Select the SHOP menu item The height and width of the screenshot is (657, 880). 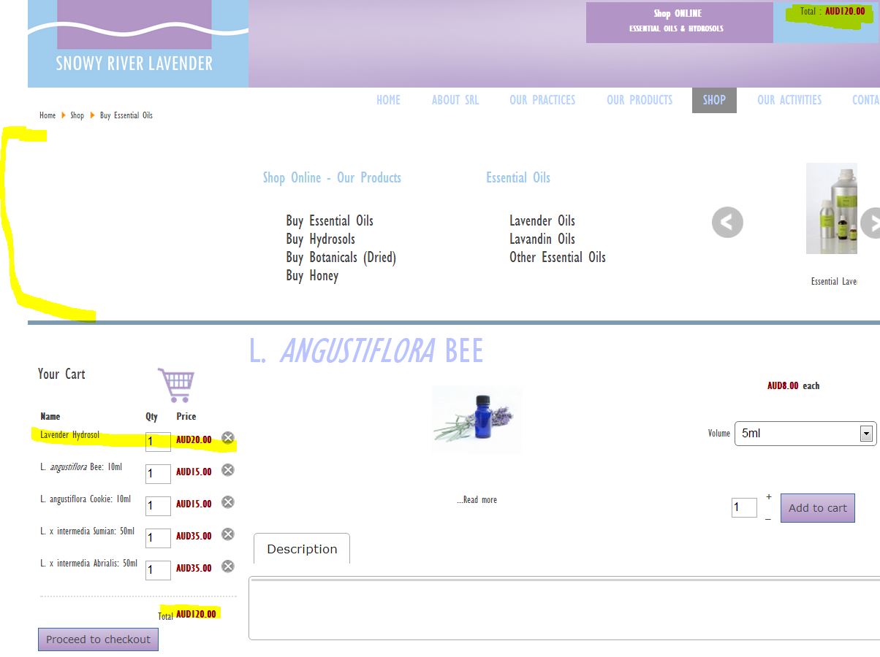[x=714, y=100]
